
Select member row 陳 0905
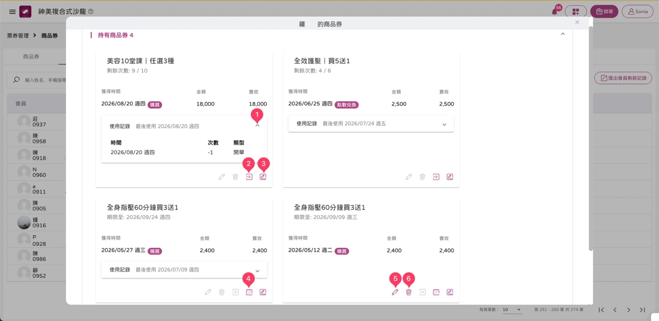click(36, 206)
